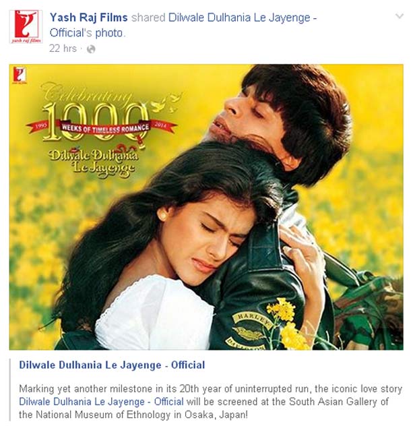Click the 'Weeks of Timeless Romance' red ribbon
The image size is (411, 428).
pos(105,128)
